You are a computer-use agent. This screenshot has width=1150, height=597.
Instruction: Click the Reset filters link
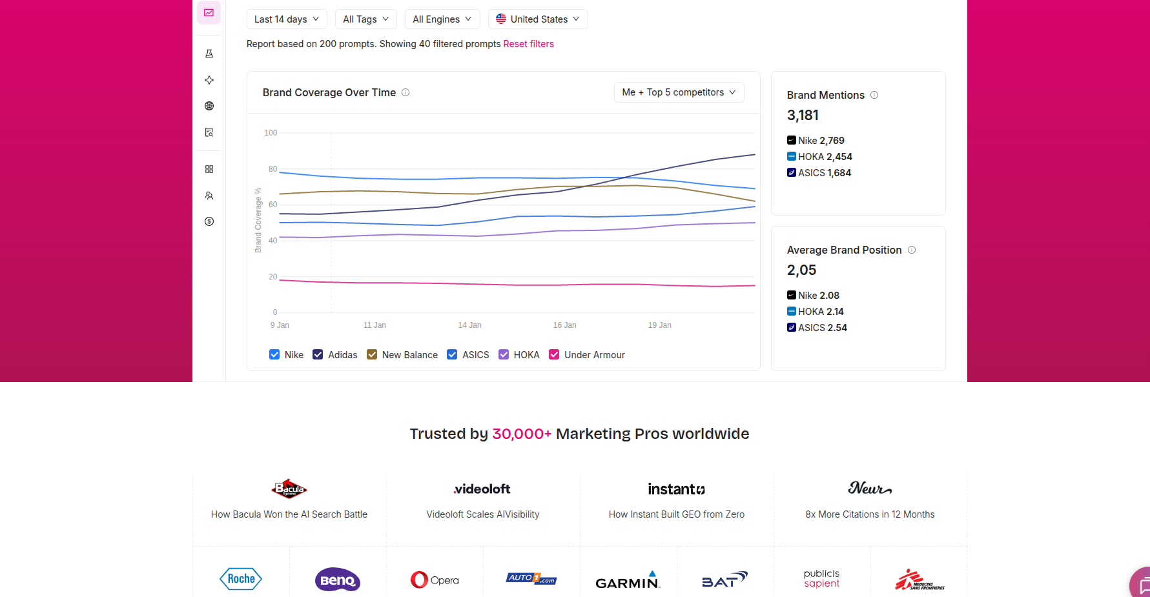pyautogui.click(x=529, y=44)
